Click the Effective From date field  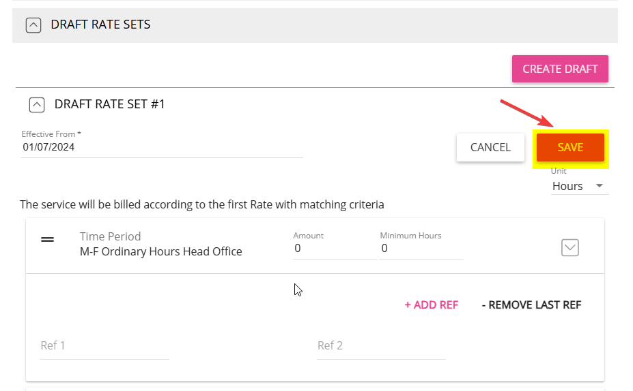162,147
